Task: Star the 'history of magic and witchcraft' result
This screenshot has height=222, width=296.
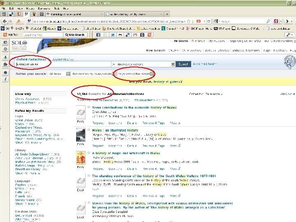Action: (89, 153)
